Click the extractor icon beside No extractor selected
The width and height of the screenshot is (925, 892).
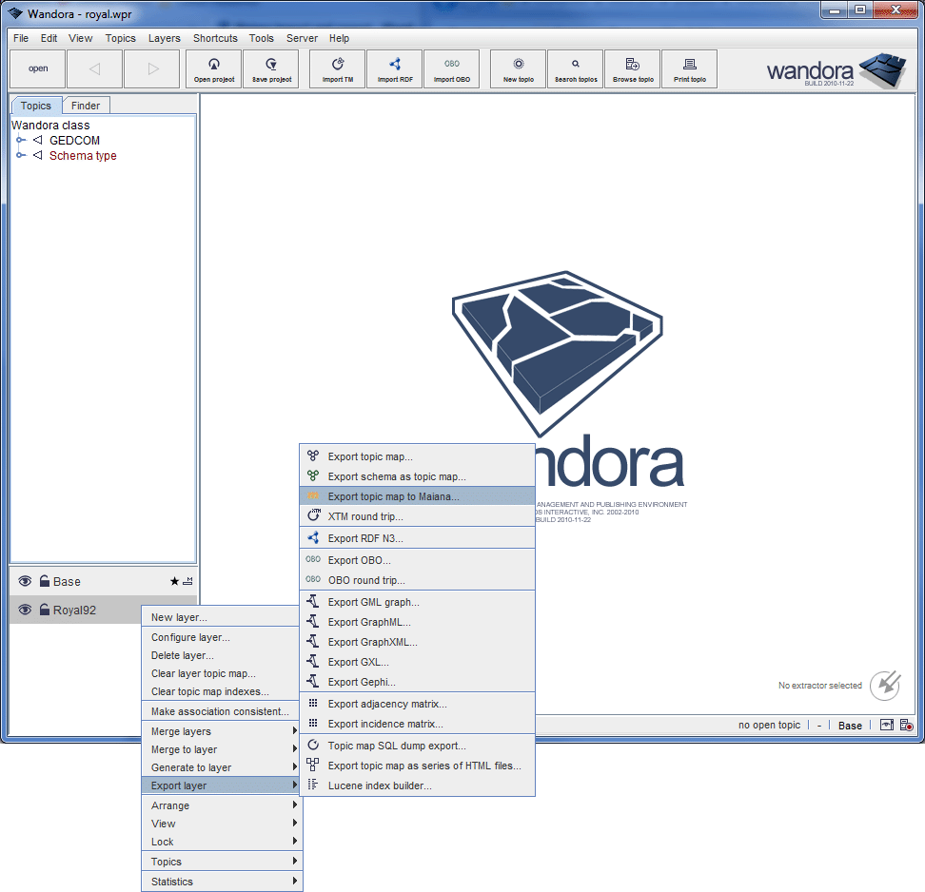click(885, 685)
